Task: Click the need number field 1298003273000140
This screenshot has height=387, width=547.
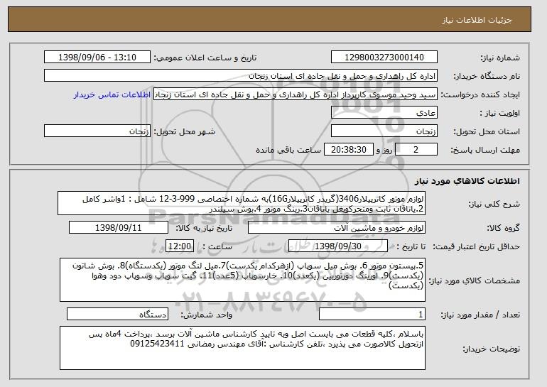Action: [384, 58]
